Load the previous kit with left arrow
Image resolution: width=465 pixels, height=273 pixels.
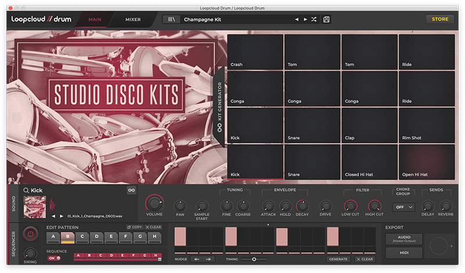[297, 19]
